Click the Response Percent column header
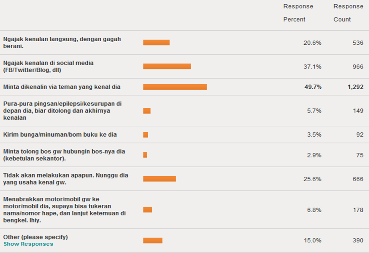The image size is (369, 253). pyautogui.click(x=298, y=13)
